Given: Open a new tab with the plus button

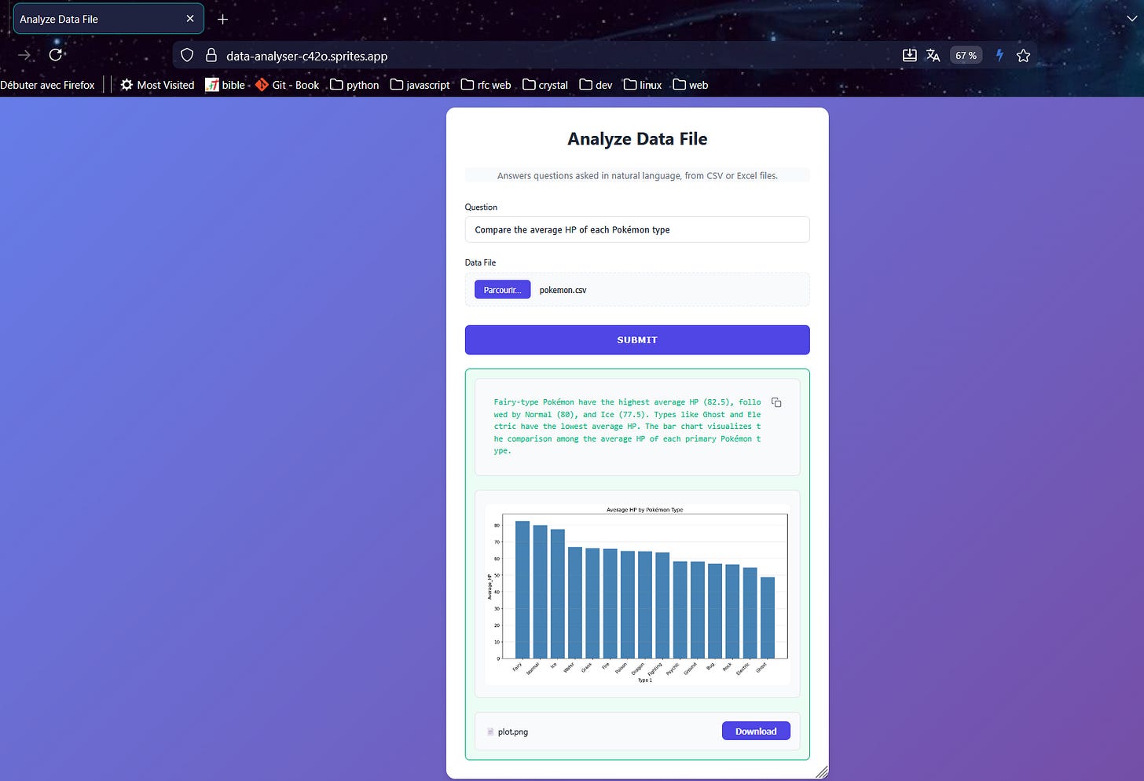Looking at the screenshot, I should pos(223,19).
